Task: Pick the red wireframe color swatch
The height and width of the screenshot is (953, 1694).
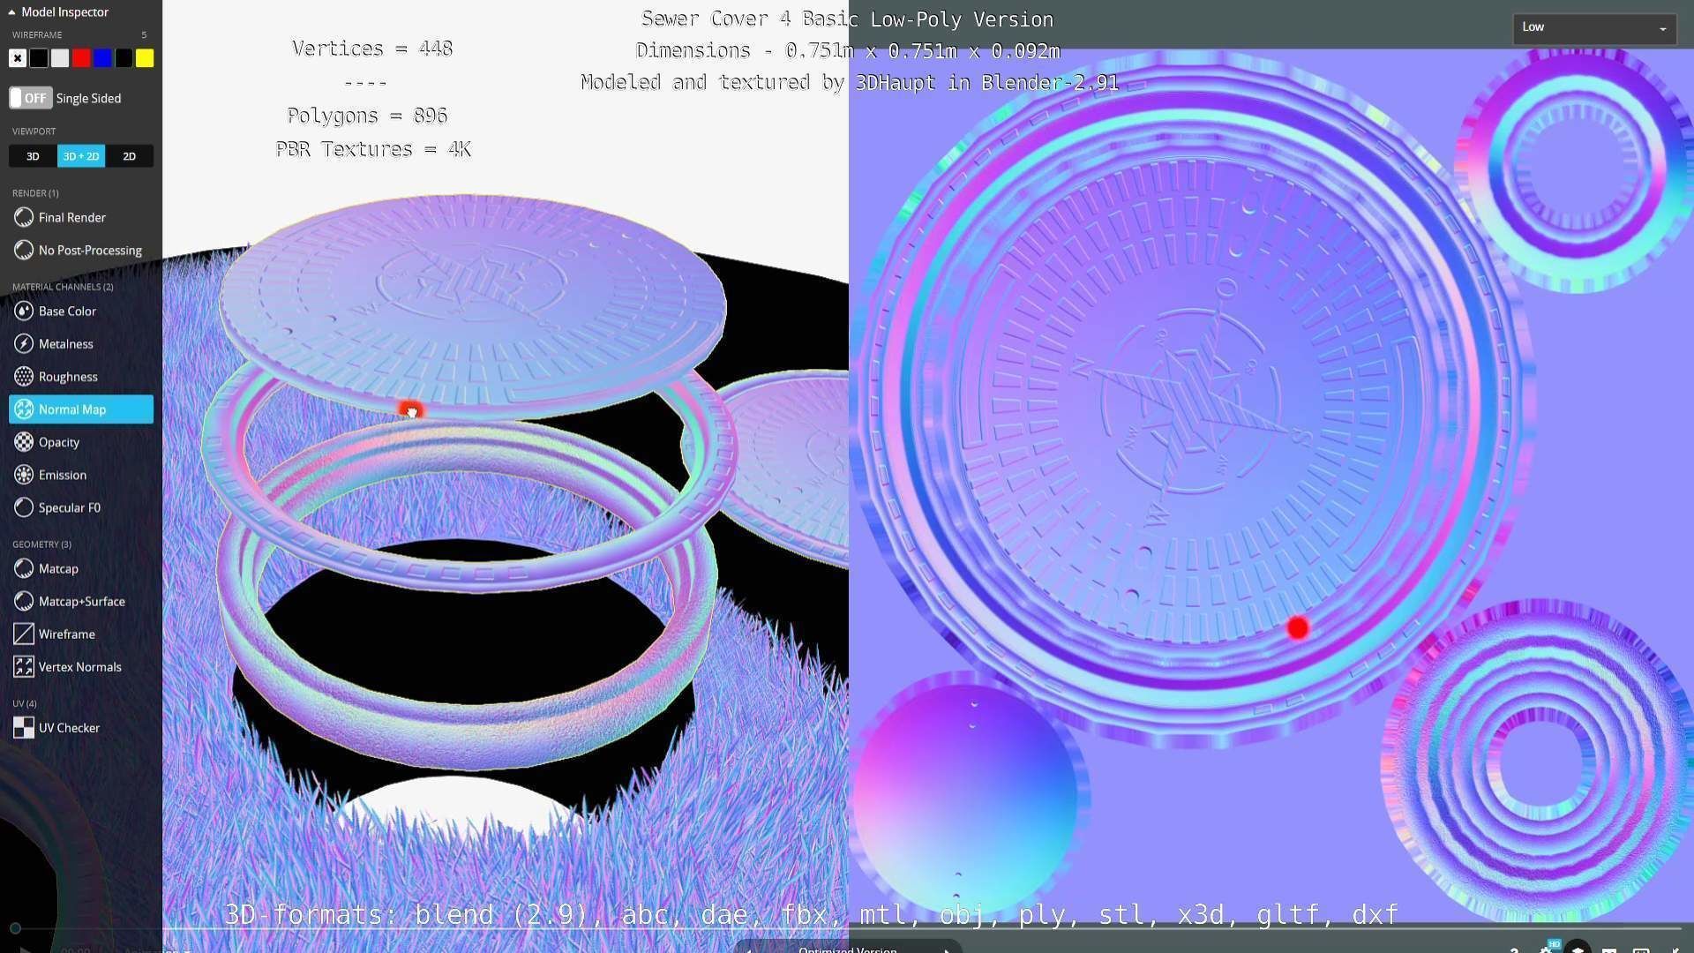Action: [x=81, y=58]
